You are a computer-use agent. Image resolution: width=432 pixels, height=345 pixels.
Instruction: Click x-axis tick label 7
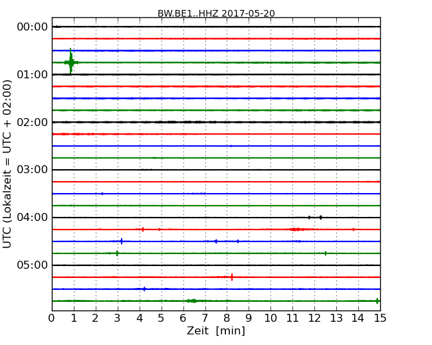205,318
